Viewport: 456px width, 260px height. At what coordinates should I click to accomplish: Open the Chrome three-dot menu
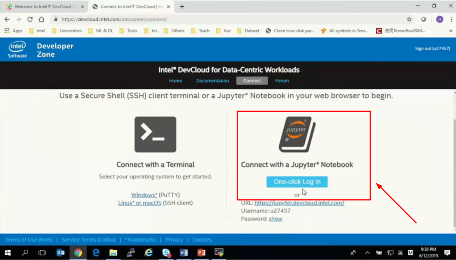tap(451, 19)
